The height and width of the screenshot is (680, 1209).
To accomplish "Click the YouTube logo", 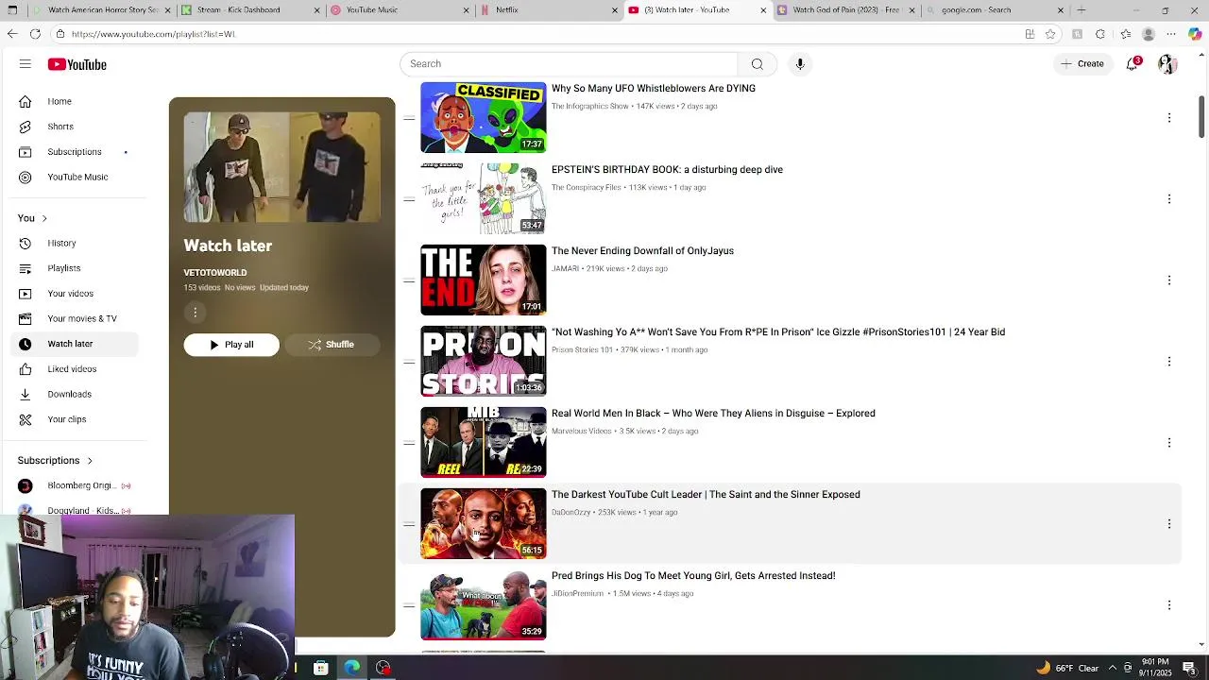I will (77, 64).
